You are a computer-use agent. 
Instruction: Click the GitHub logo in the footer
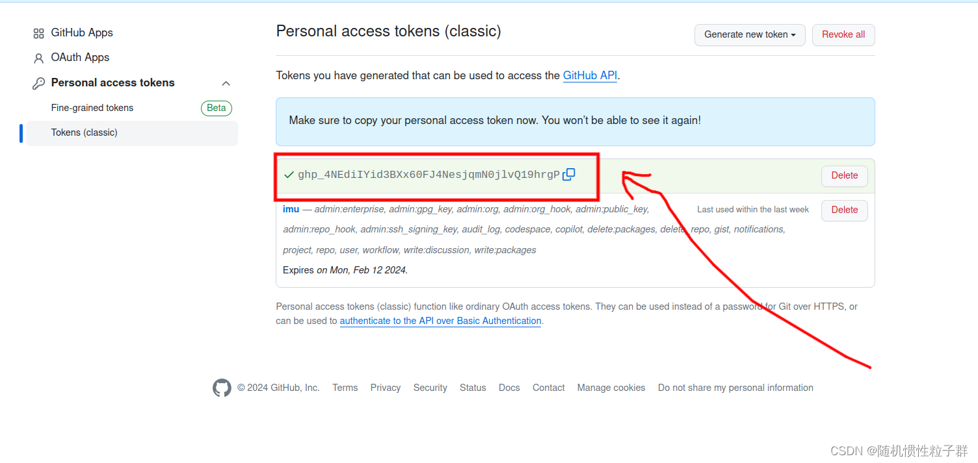[x=222, y=388]
